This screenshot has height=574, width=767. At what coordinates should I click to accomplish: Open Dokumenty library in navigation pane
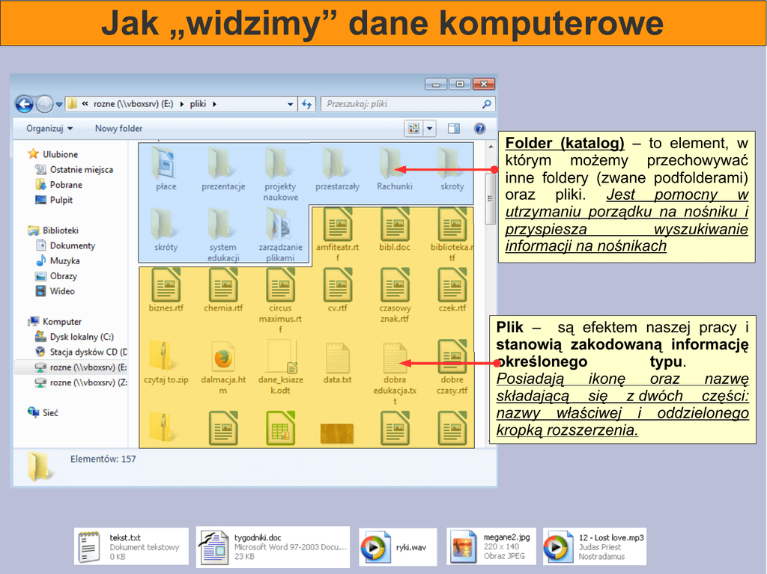tap(72, 245)
